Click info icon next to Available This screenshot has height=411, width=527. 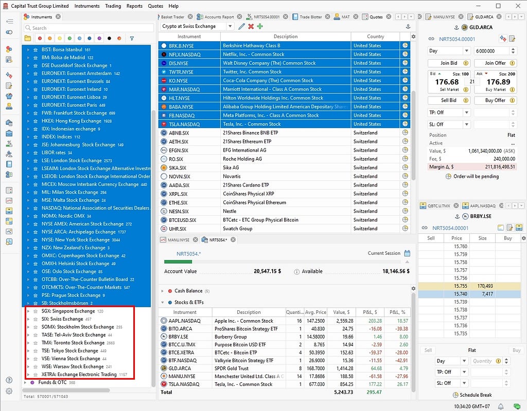pyautogui.click(x=296, y=272)
